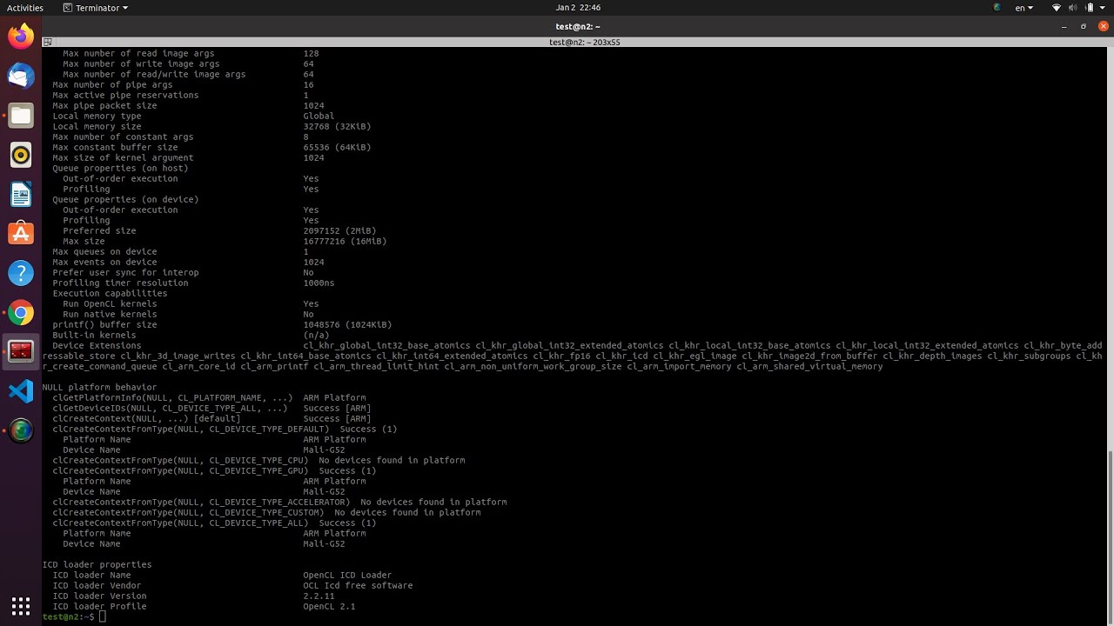Click value '32768 (32KiB)'
This screenshot has width=1114, height=626.
(337, 126)
